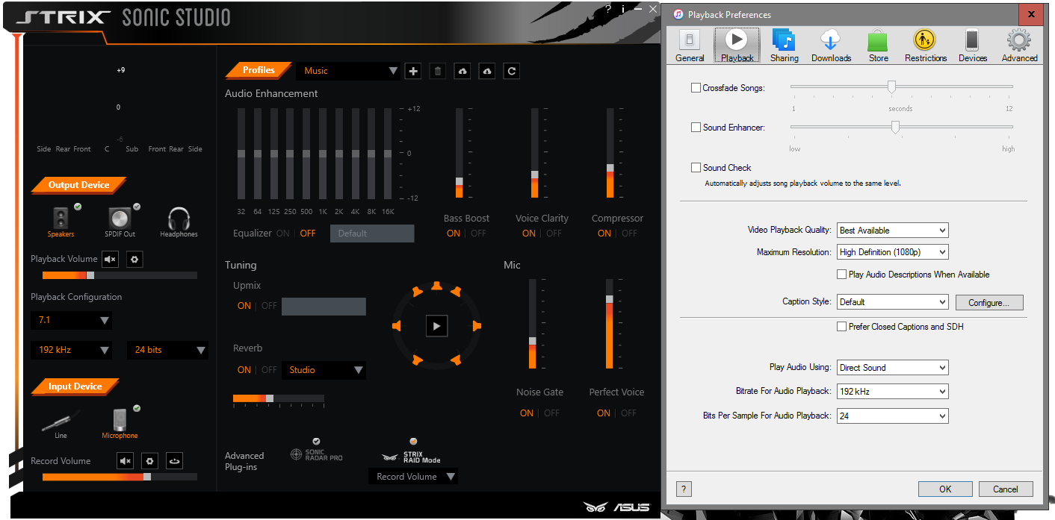Select Speakers output device icon

61,219
